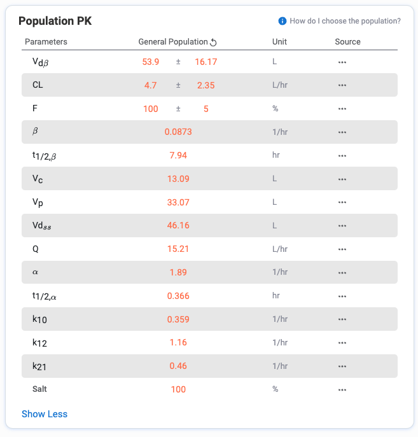418x437 pixels.
Task: Open source ellipsis for the Q row
Action: pos(342,249)
